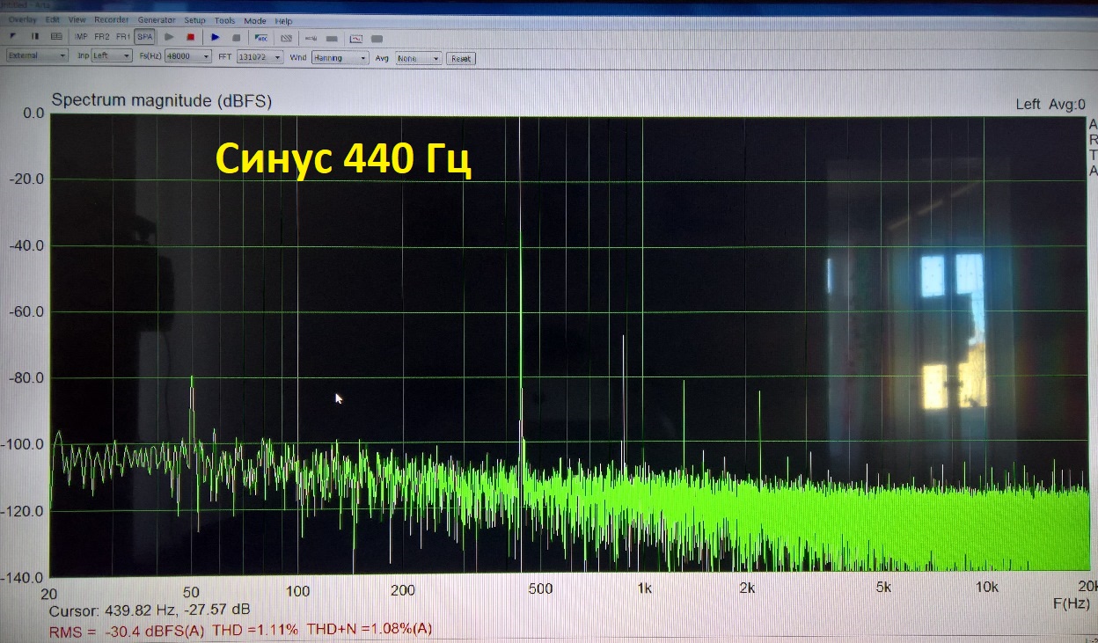Click the Reset averaging button
Screen dimensions: 1098x643
tap(461, 59)
